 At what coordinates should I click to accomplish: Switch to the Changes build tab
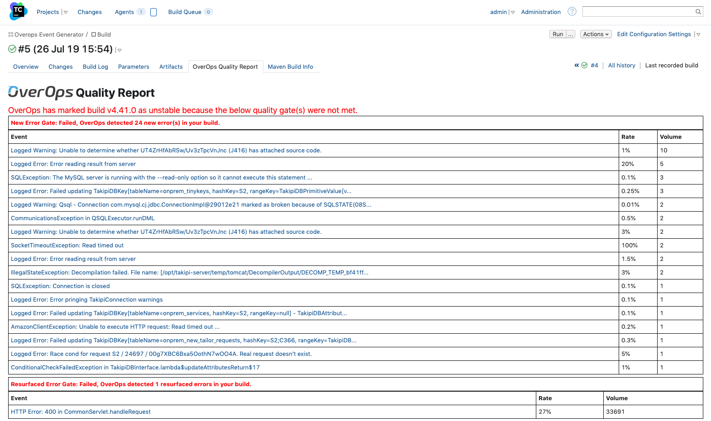click(61, 66)
